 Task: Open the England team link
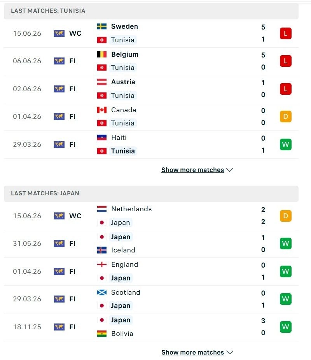coord(124,264)
